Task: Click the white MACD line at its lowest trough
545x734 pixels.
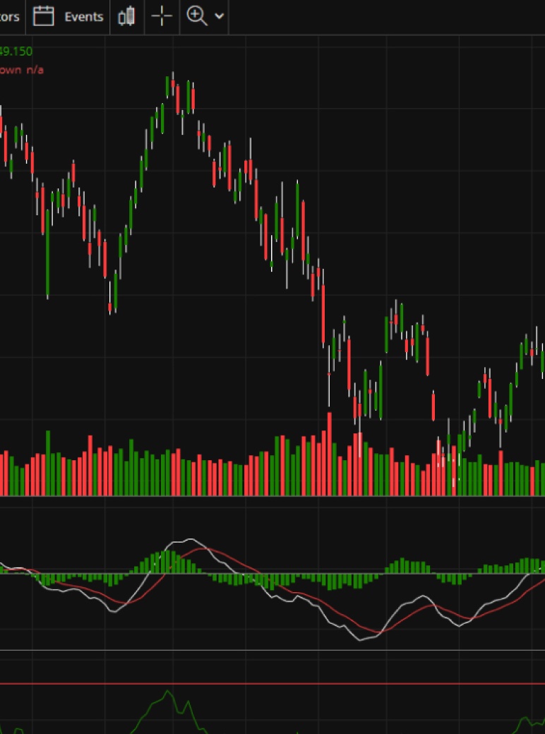Action: pyautogui.click(x=361, y=639)
